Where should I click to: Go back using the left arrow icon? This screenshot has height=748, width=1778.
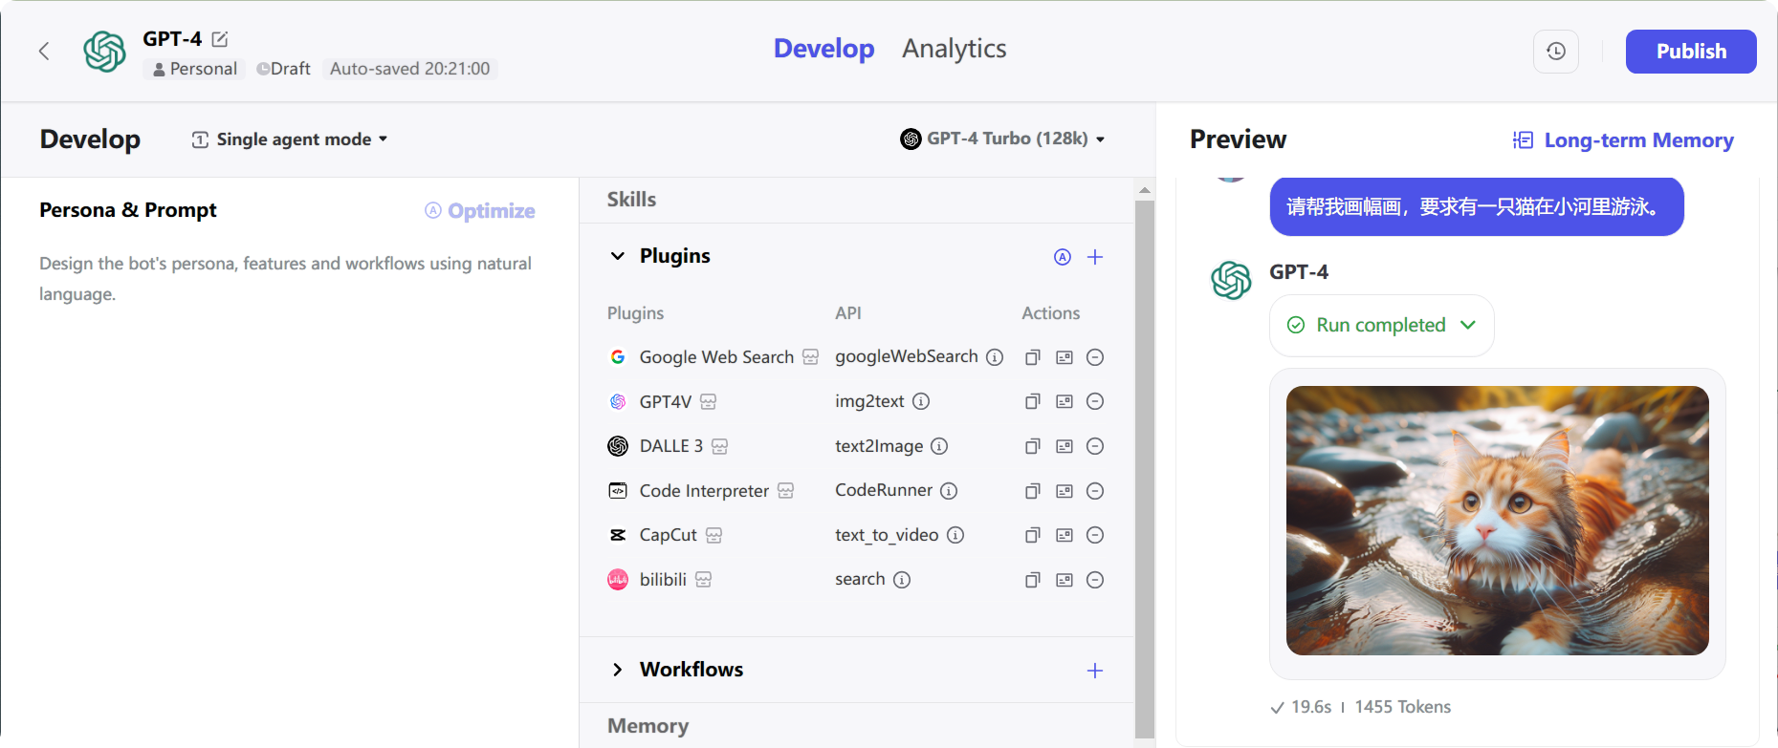(44, 52)
